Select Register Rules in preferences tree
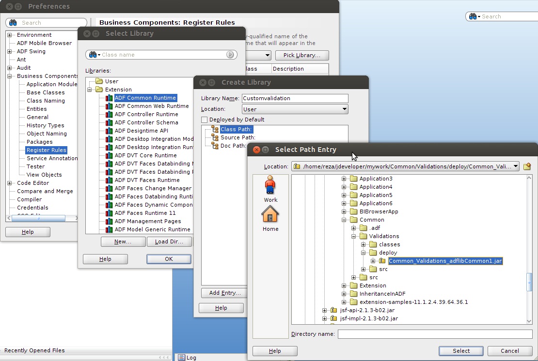This screenshot has height=361, width=538. 47,150
